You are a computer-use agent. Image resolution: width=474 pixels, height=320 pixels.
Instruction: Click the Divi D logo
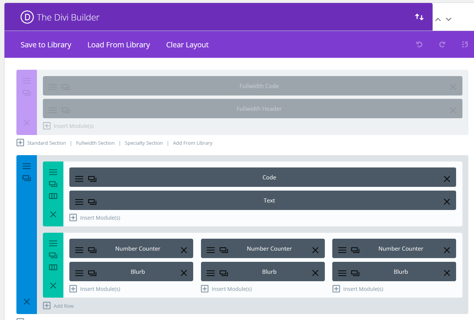click(x=27, y=17)
